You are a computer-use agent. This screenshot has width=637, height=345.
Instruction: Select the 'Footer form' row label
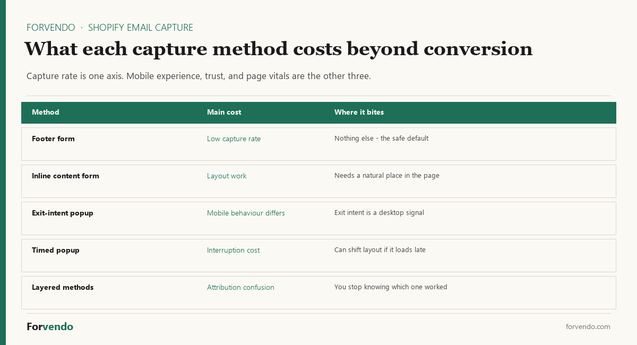53,139
